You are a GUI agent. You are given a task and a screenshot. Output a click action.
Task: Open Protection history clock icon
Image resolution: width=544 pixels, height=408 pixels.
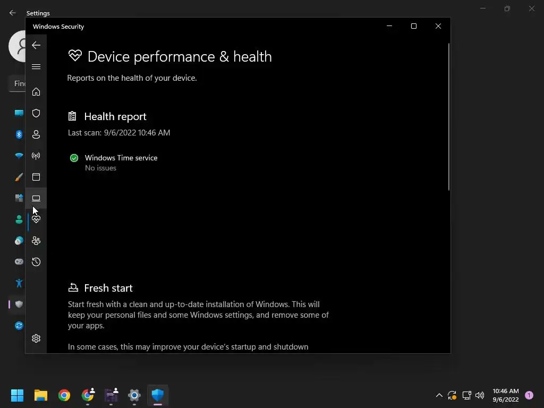(x=36, y=262)
